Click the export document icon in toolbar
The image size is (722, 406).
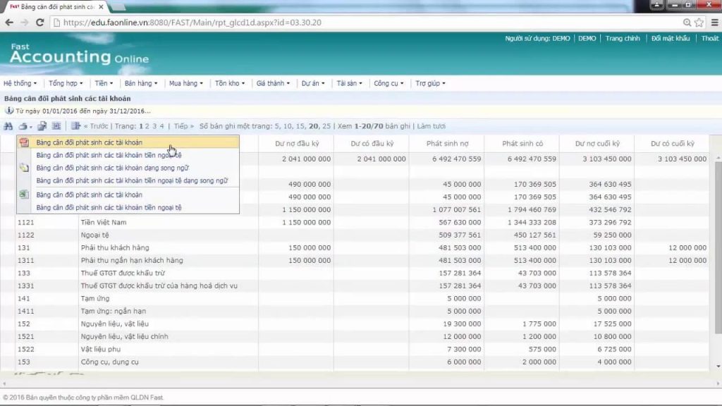click(x=42, y=126)
